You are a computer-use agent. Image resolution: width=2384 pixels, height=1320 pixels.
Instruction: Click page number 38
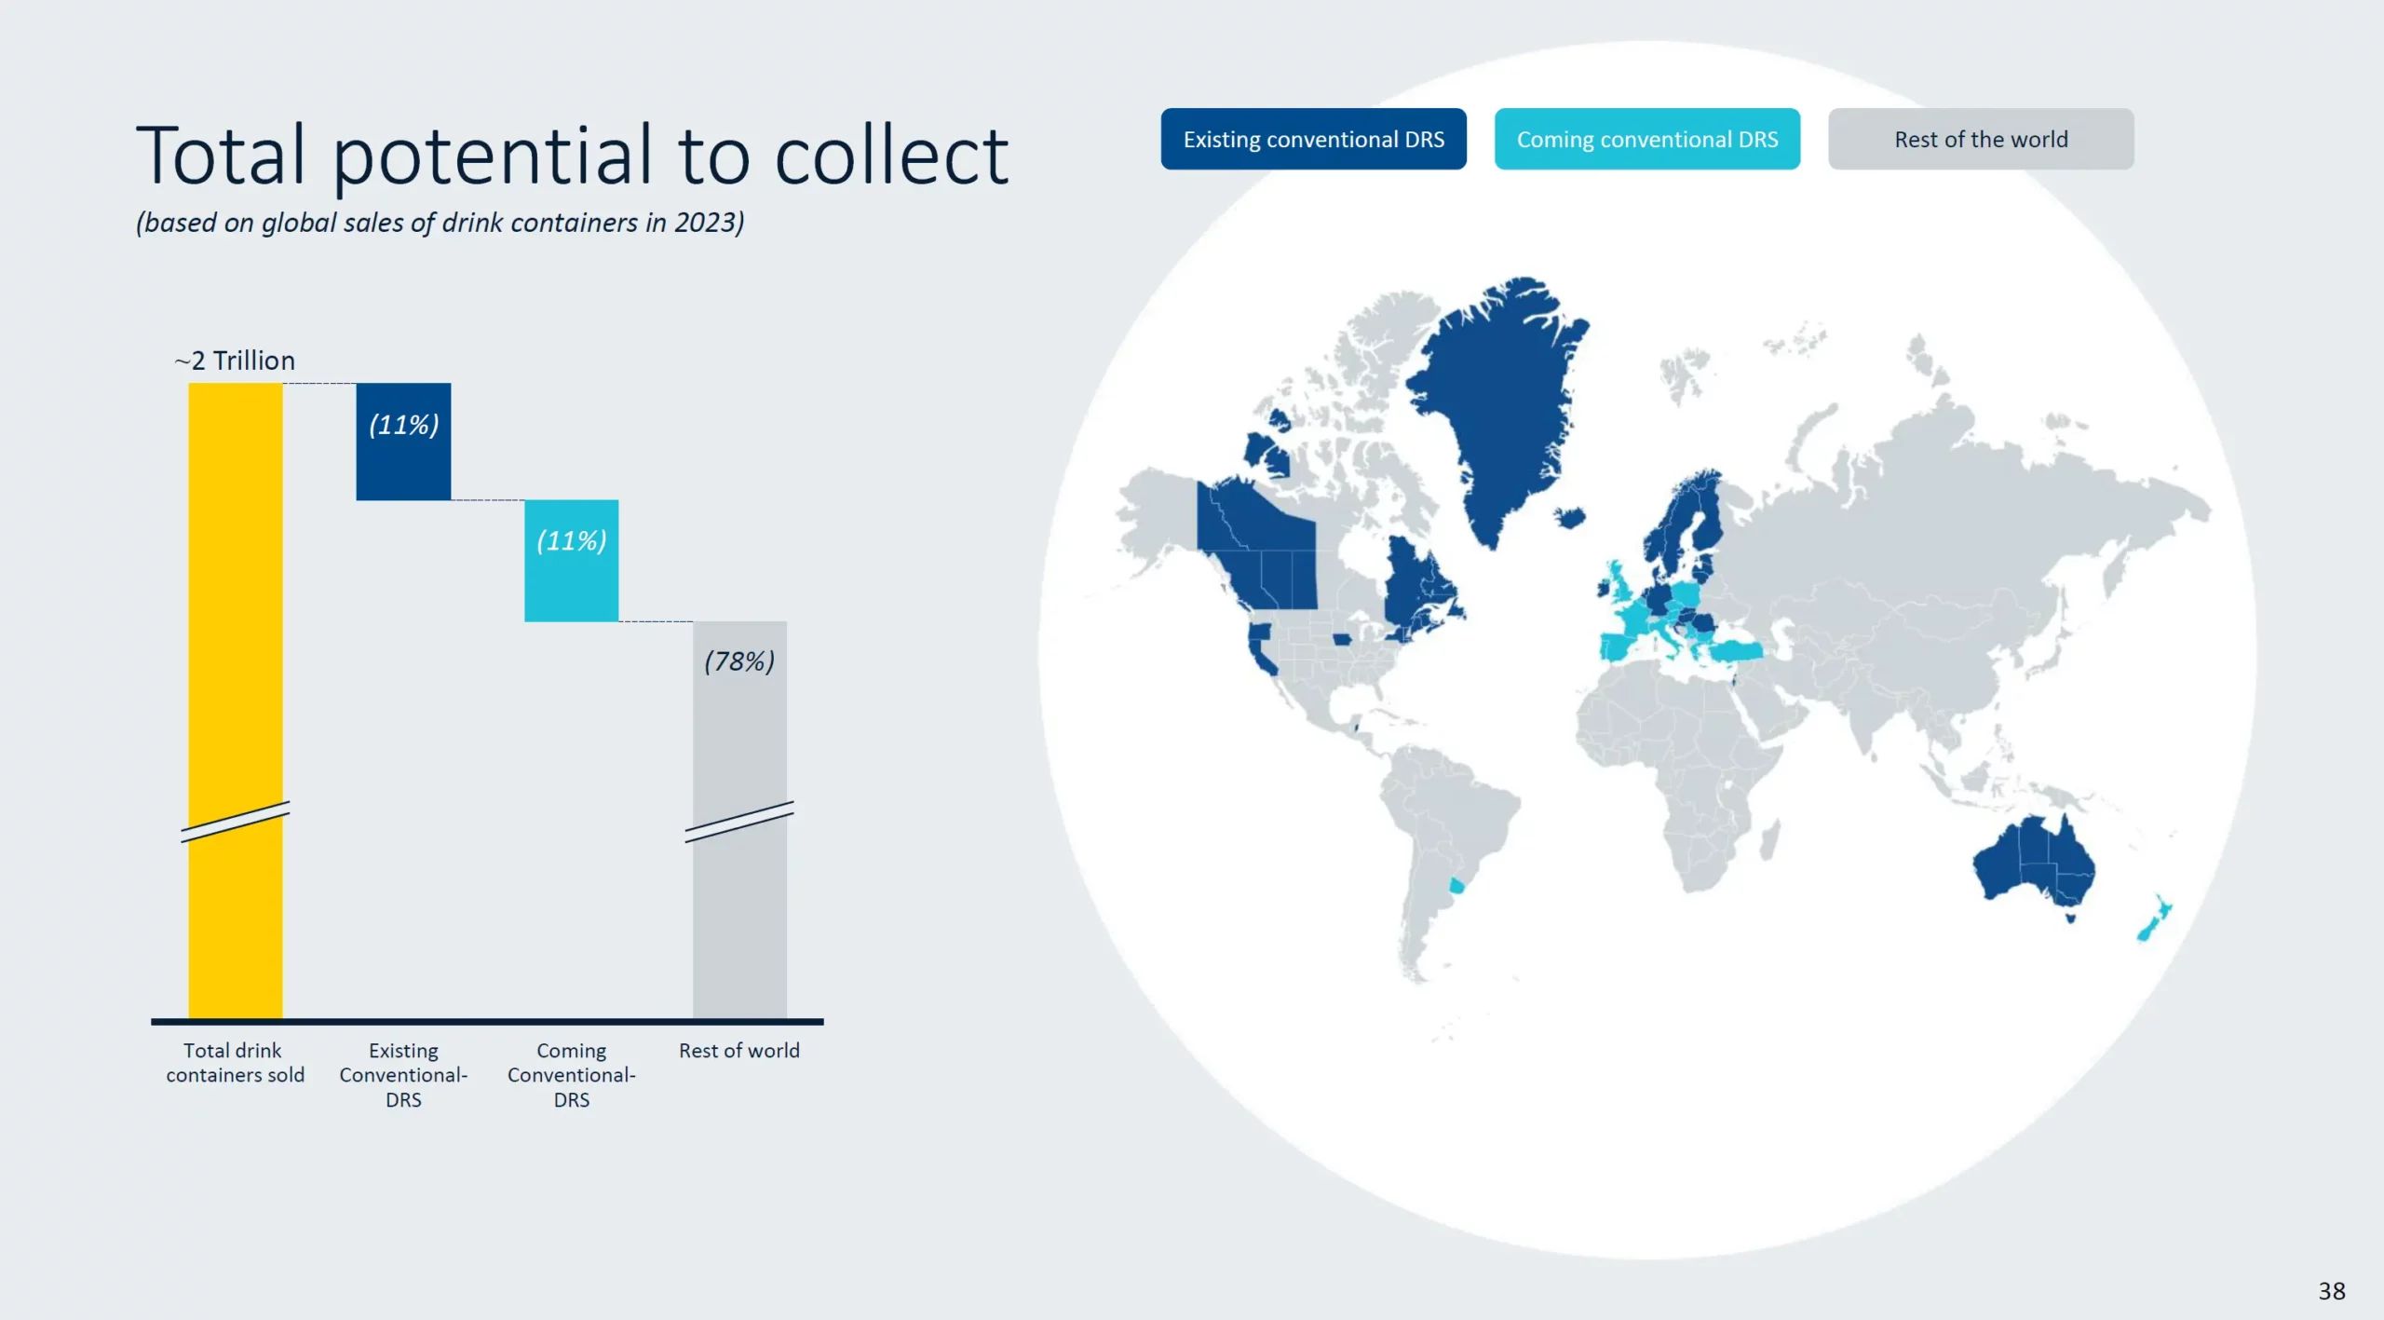(2332, 1291)
